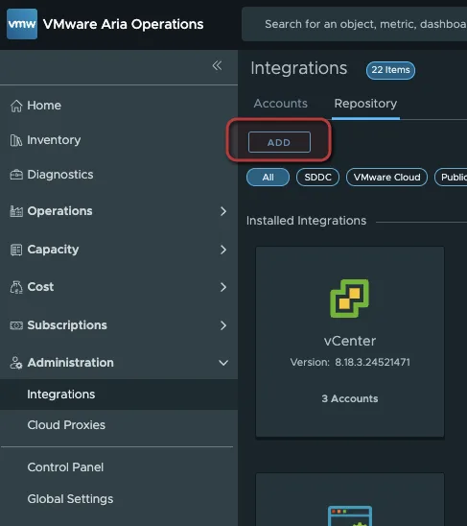Screen dimensions: 467x526
Task: Click the vCenter integration logo
Action: (x=350, y=299)
